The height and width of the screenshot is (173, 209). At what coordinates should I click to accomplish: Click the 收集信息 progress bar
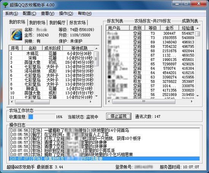click(41, 117)
